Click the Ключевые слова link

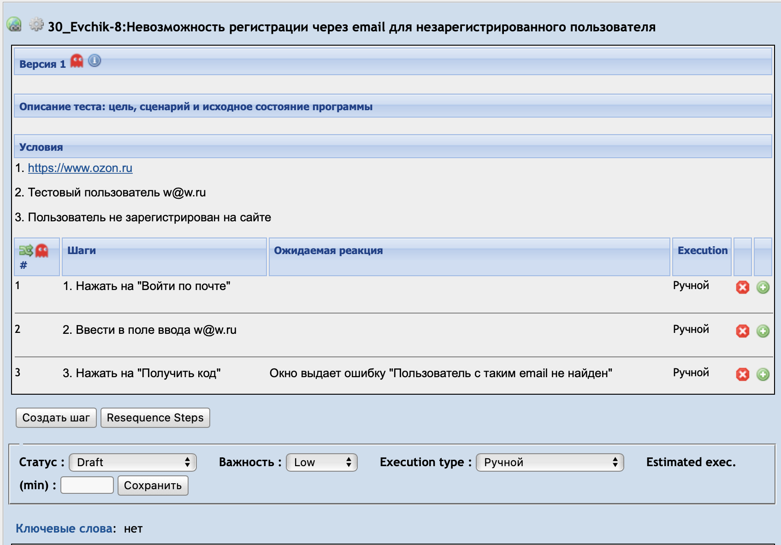tap(64, 528)
